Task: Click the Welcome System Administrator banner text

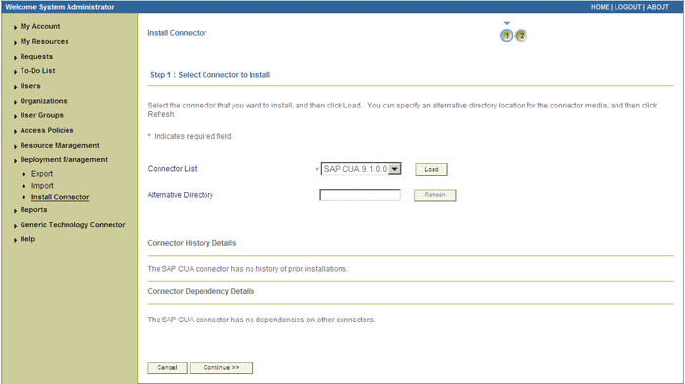Action: click(60, 7)
